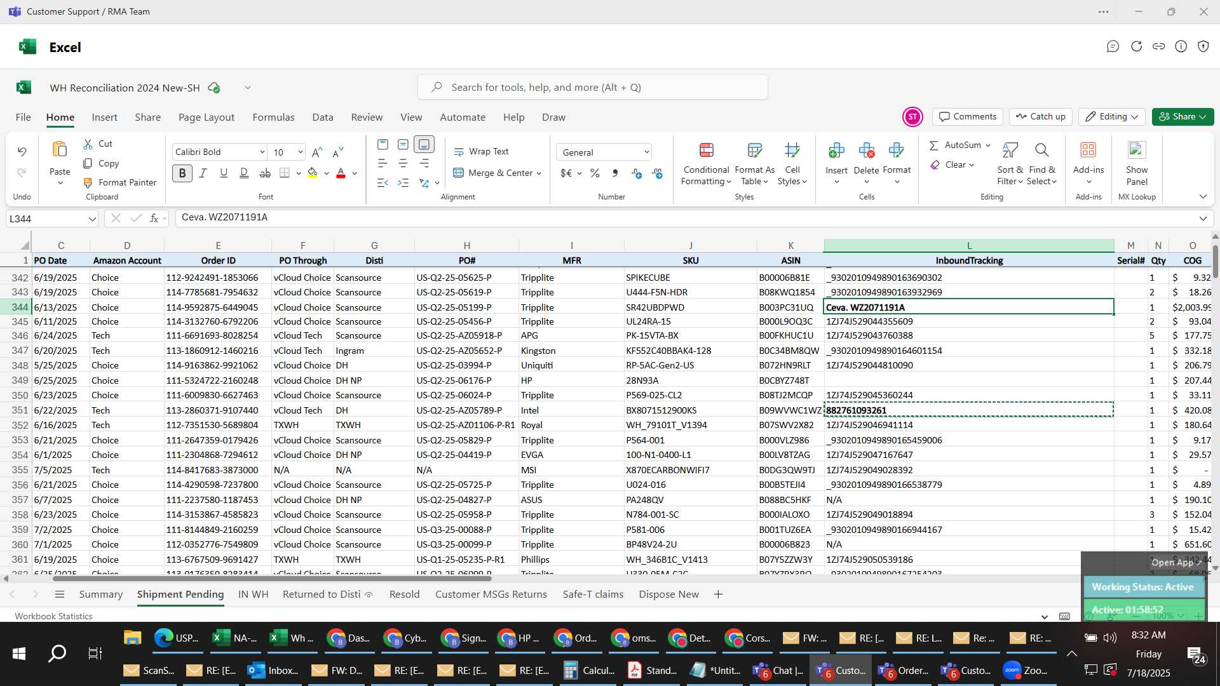Toggle bottom vertical alignment
Viewport: 1220px width, 686px height.
click(424, 145)
